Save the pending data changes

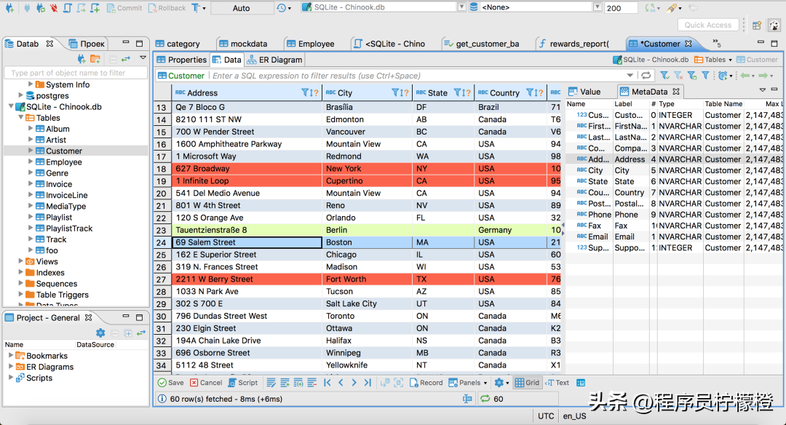coord(170,383)
